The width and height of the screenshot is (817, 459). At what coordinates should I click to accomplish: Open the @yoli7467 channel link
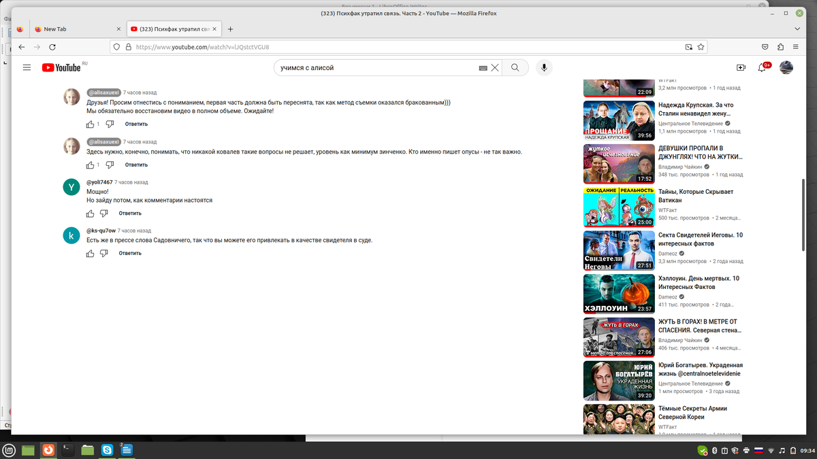click(99, 182)
